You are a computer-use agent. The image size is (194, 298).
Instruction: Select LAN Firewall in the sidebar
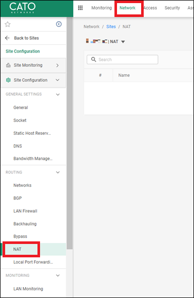pyautogui.click(x=25, y=211)
